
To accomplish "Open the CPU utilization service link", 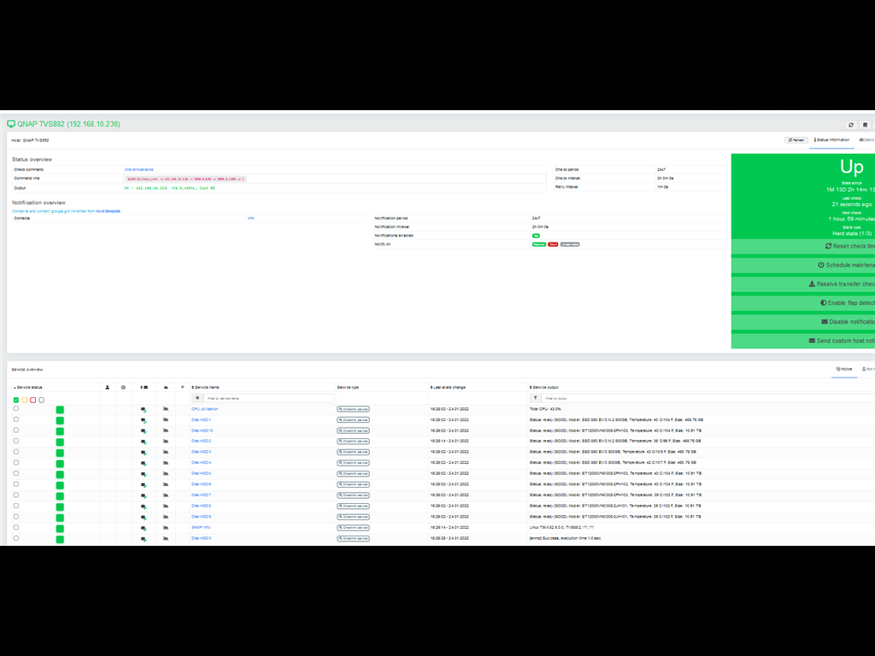I will coord(205,409).
